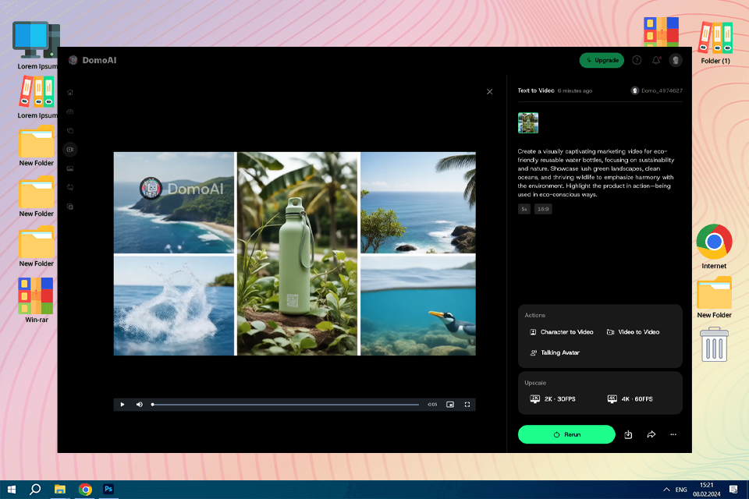Viewport: 749px width, 499px height.
Task: Select the video generation sidebar icon
Action: coord(70,150)
